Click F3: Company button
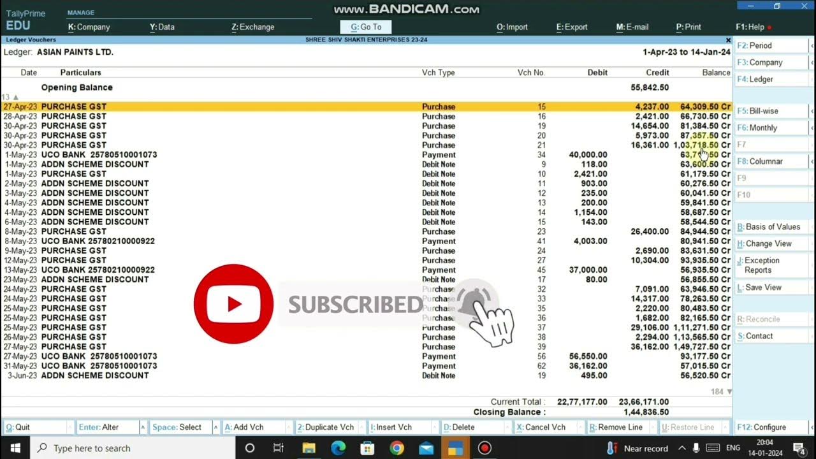The image size is (816, 459). [772, 62]
